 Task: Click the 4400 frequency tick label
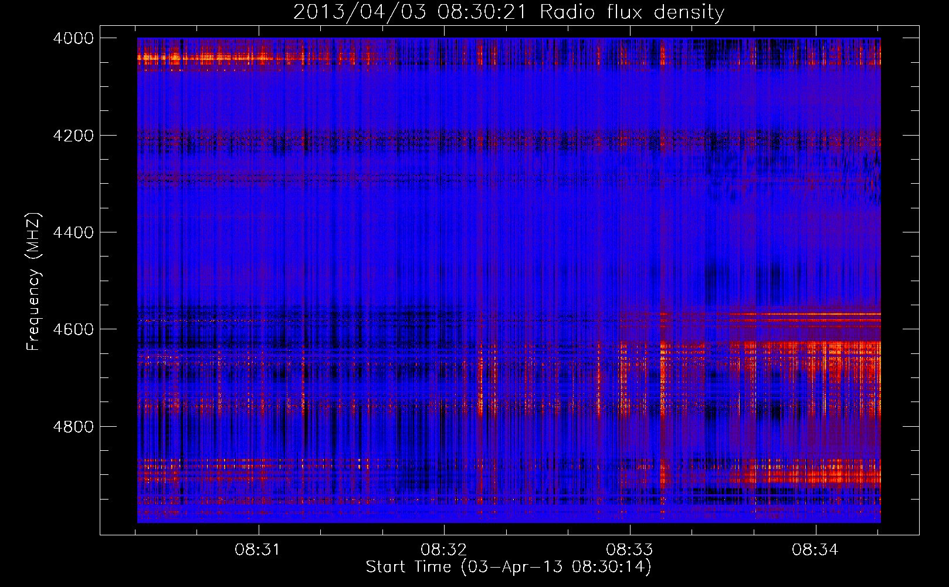(73, 232)
